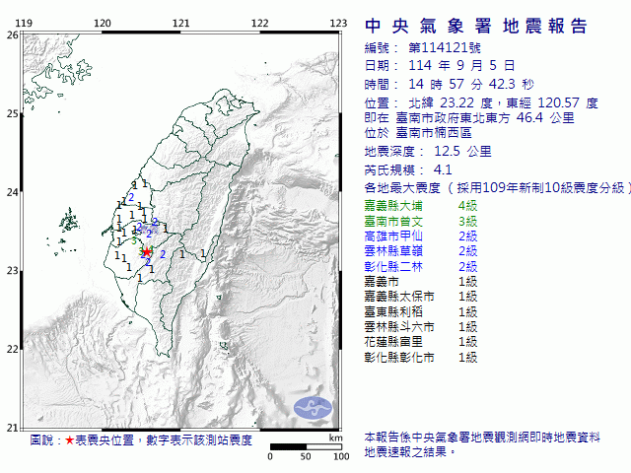Click the 彰化縣彰化市 1級 row

click(421, 358)
